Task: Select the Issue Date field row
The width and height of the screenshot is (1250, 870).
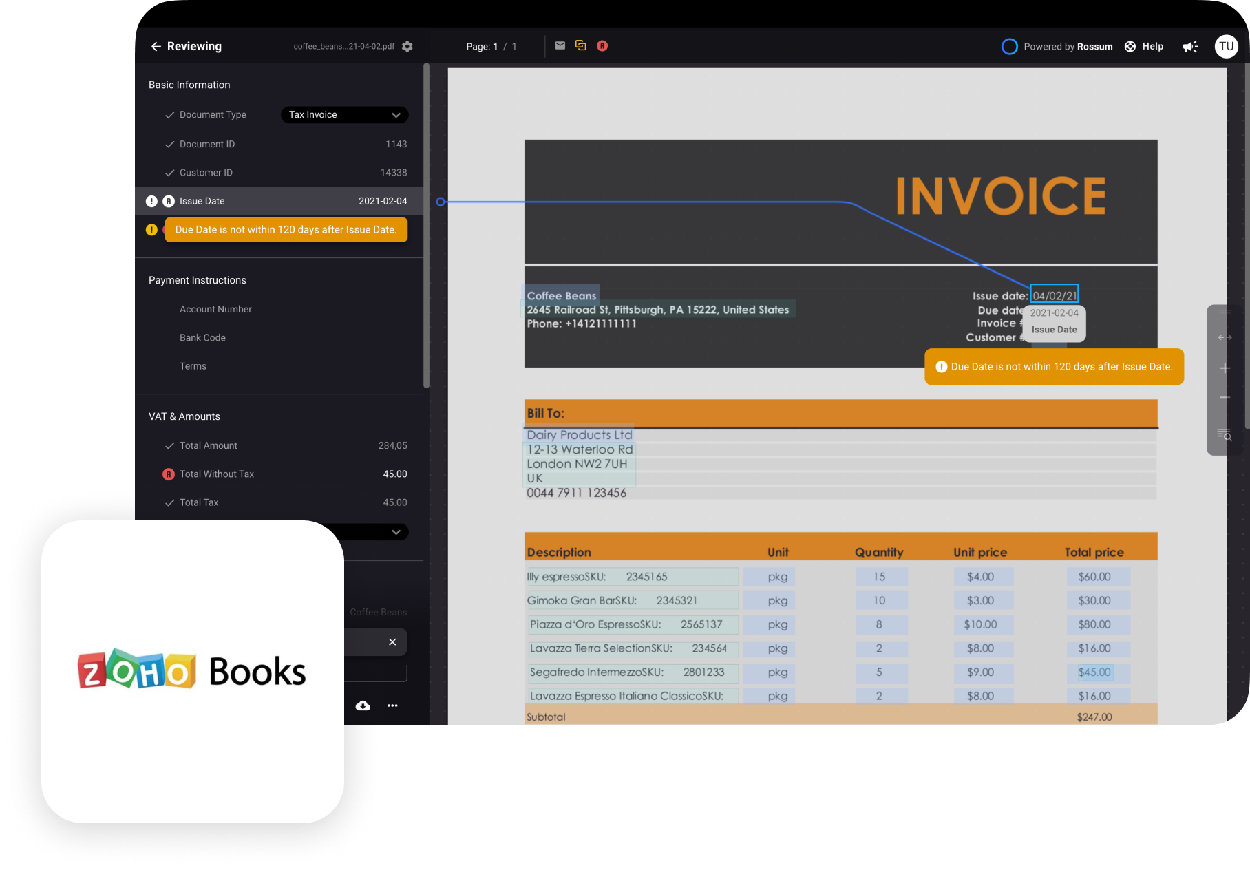Action: [x=279, y=201]
